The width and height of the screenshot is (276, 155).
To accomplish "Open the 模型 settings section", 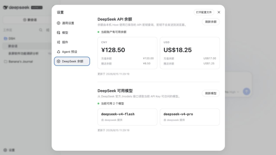I will click(x=72, y=33).
